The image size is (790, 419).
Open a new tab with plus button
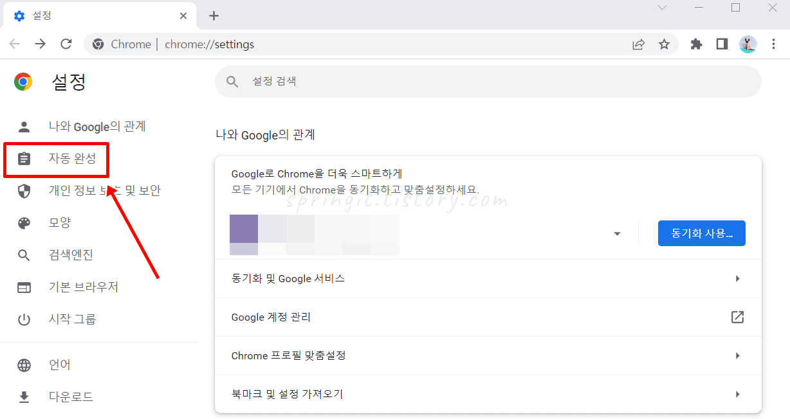(214, 15)
